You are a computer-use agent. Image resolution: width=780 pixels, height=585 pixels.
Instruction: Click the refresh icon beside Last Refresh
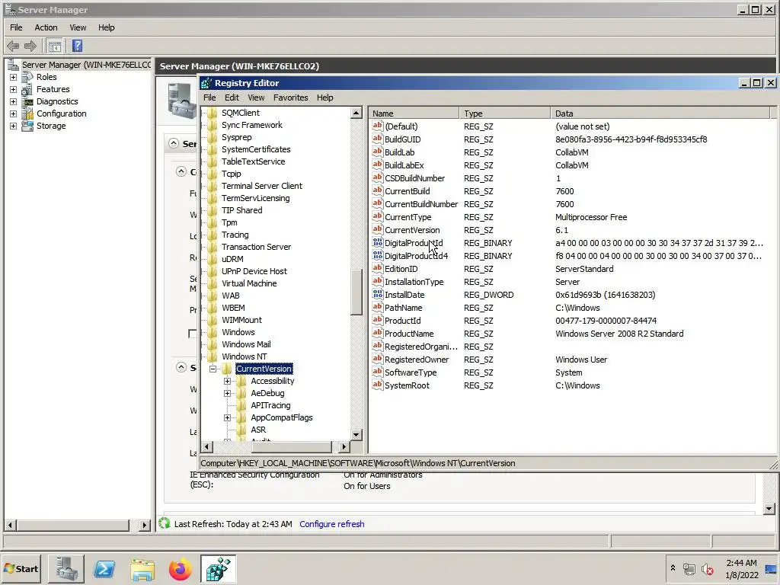coord(165,523)
